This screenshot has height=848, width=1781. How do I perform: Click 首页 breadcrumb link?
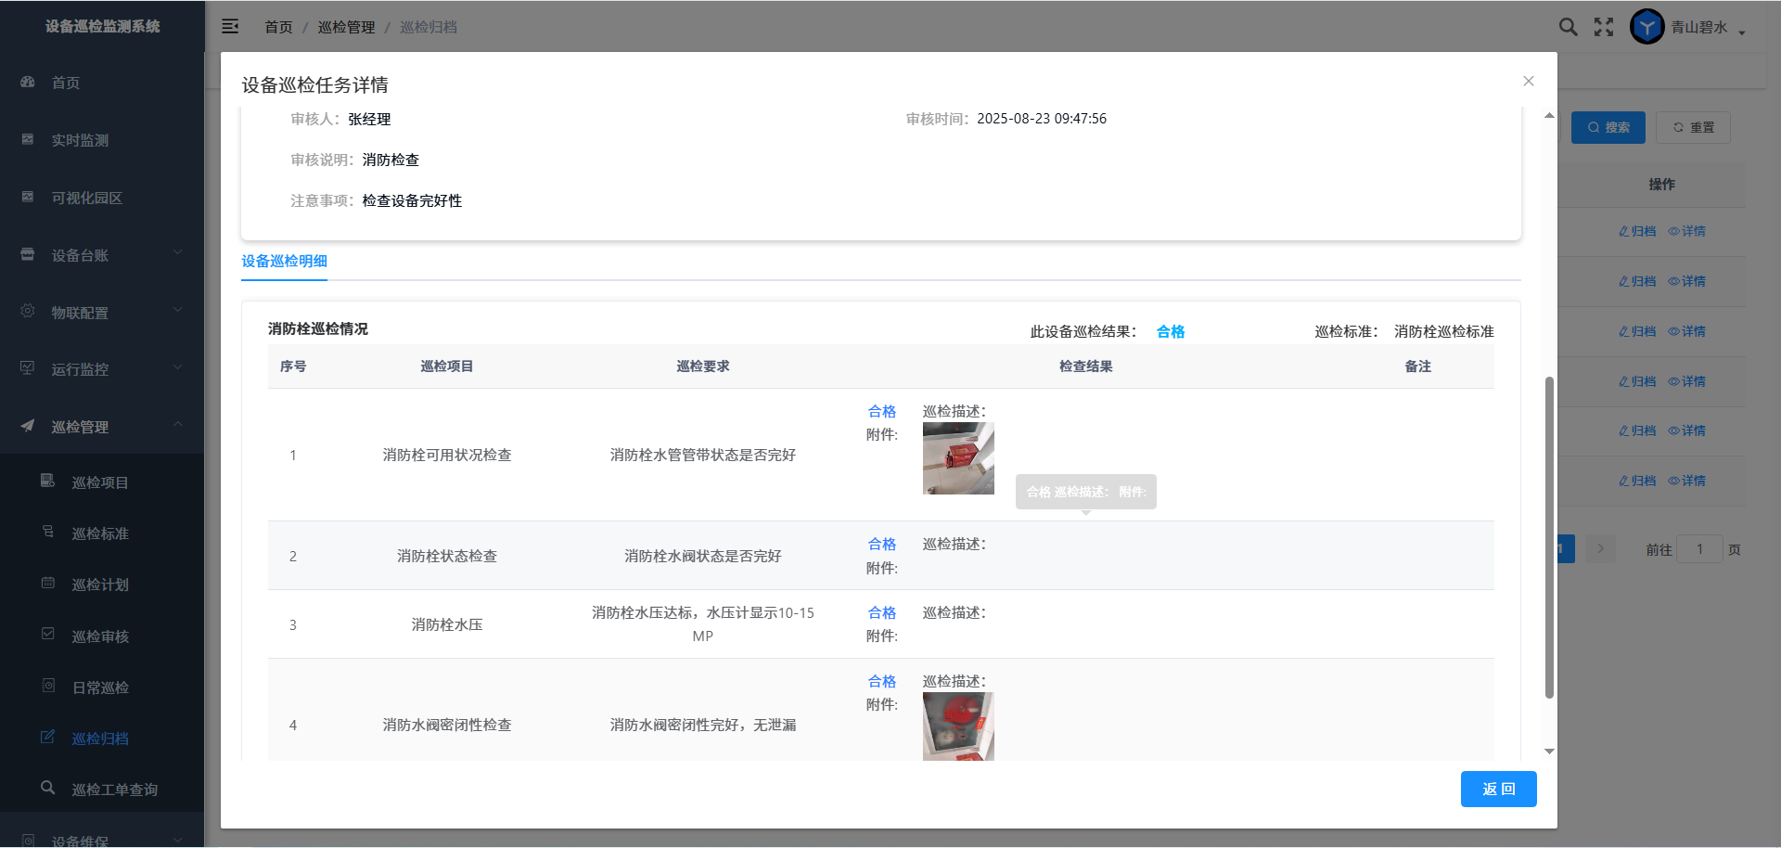[278, 27]
